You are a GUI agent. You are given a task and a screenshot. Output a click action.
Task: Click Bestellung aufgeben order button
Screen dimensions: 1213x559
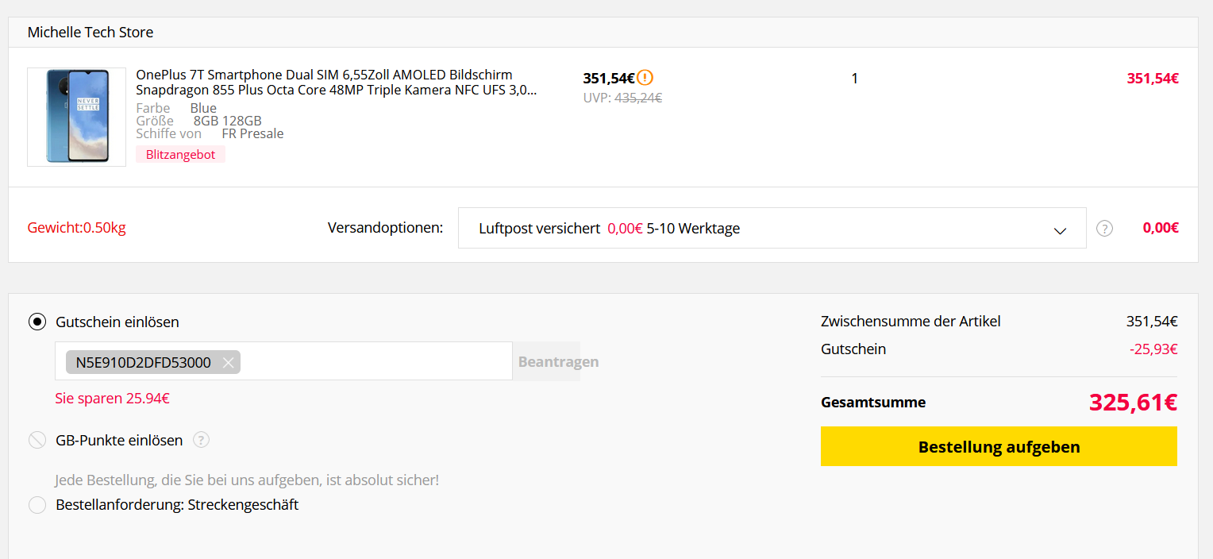pyautogui.click(x=999, y=446)
